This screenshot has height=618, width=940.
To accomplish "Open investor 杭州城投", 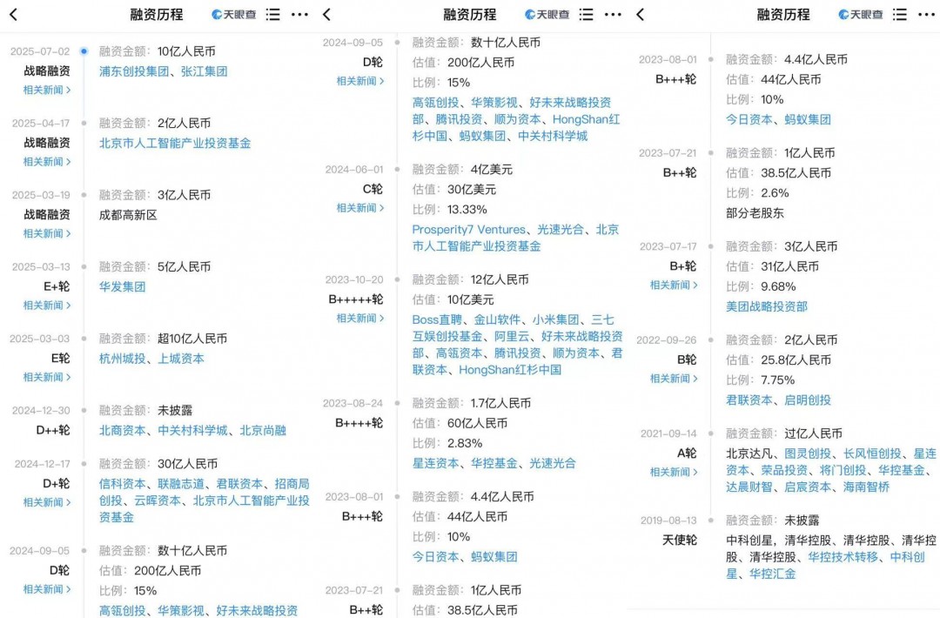I will click(x=123, y=359).
